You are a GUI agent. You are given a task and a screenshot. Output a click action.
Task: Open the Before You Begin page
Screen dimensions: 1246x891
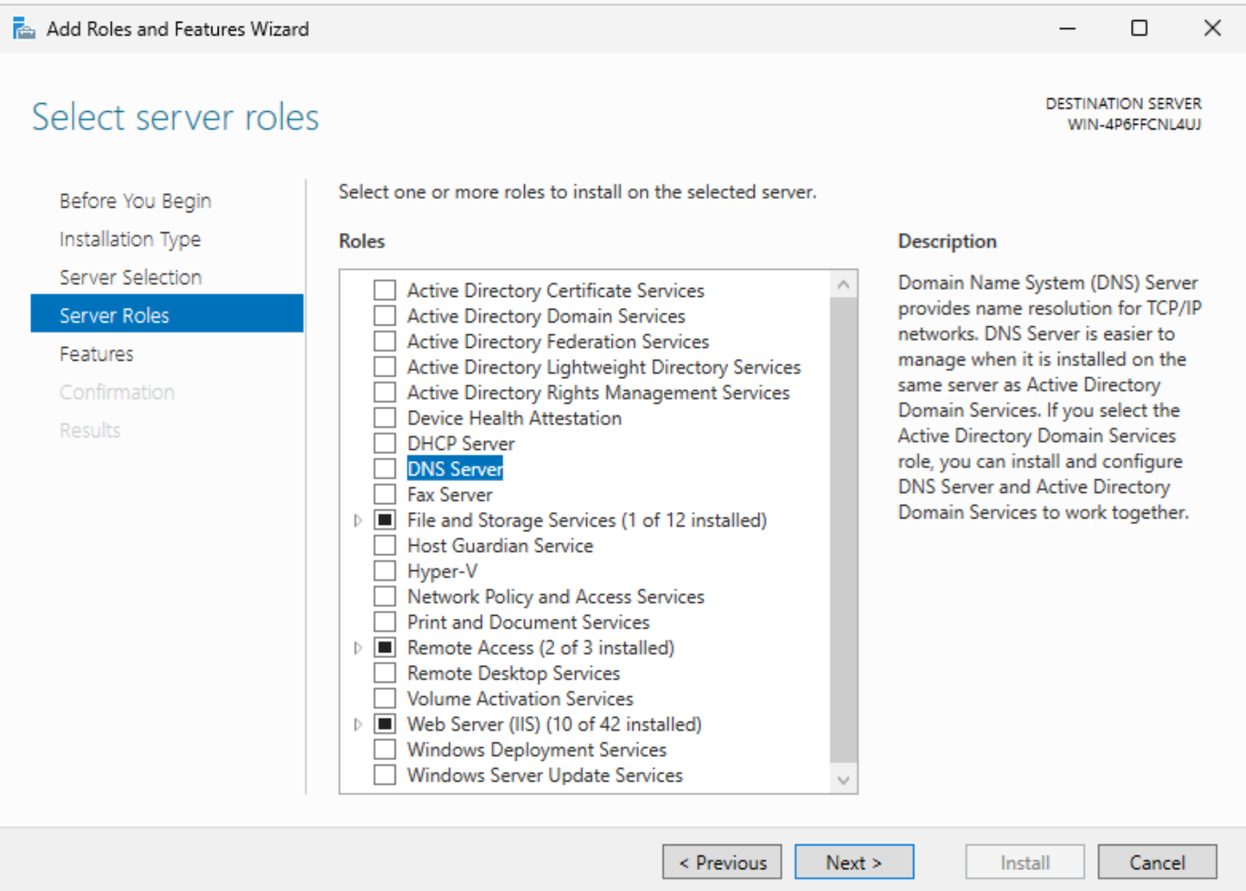135,200
